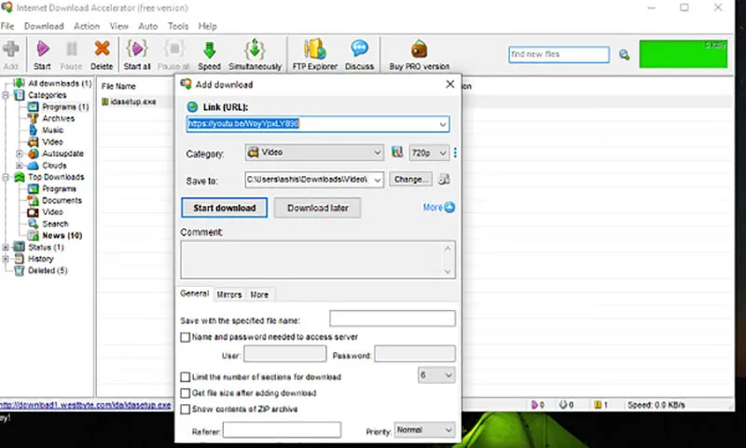Select News (10) in tree
Image resolution: width=746 pixels, height=448 pixels.
click(x=62, y=236)
